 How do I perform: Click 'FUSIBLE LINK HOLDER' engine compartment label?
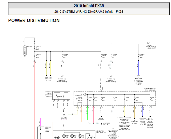click(151, 45)
